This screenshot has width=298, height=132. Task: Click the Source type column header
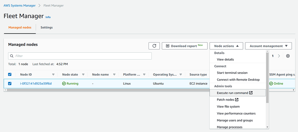(198, 74)
